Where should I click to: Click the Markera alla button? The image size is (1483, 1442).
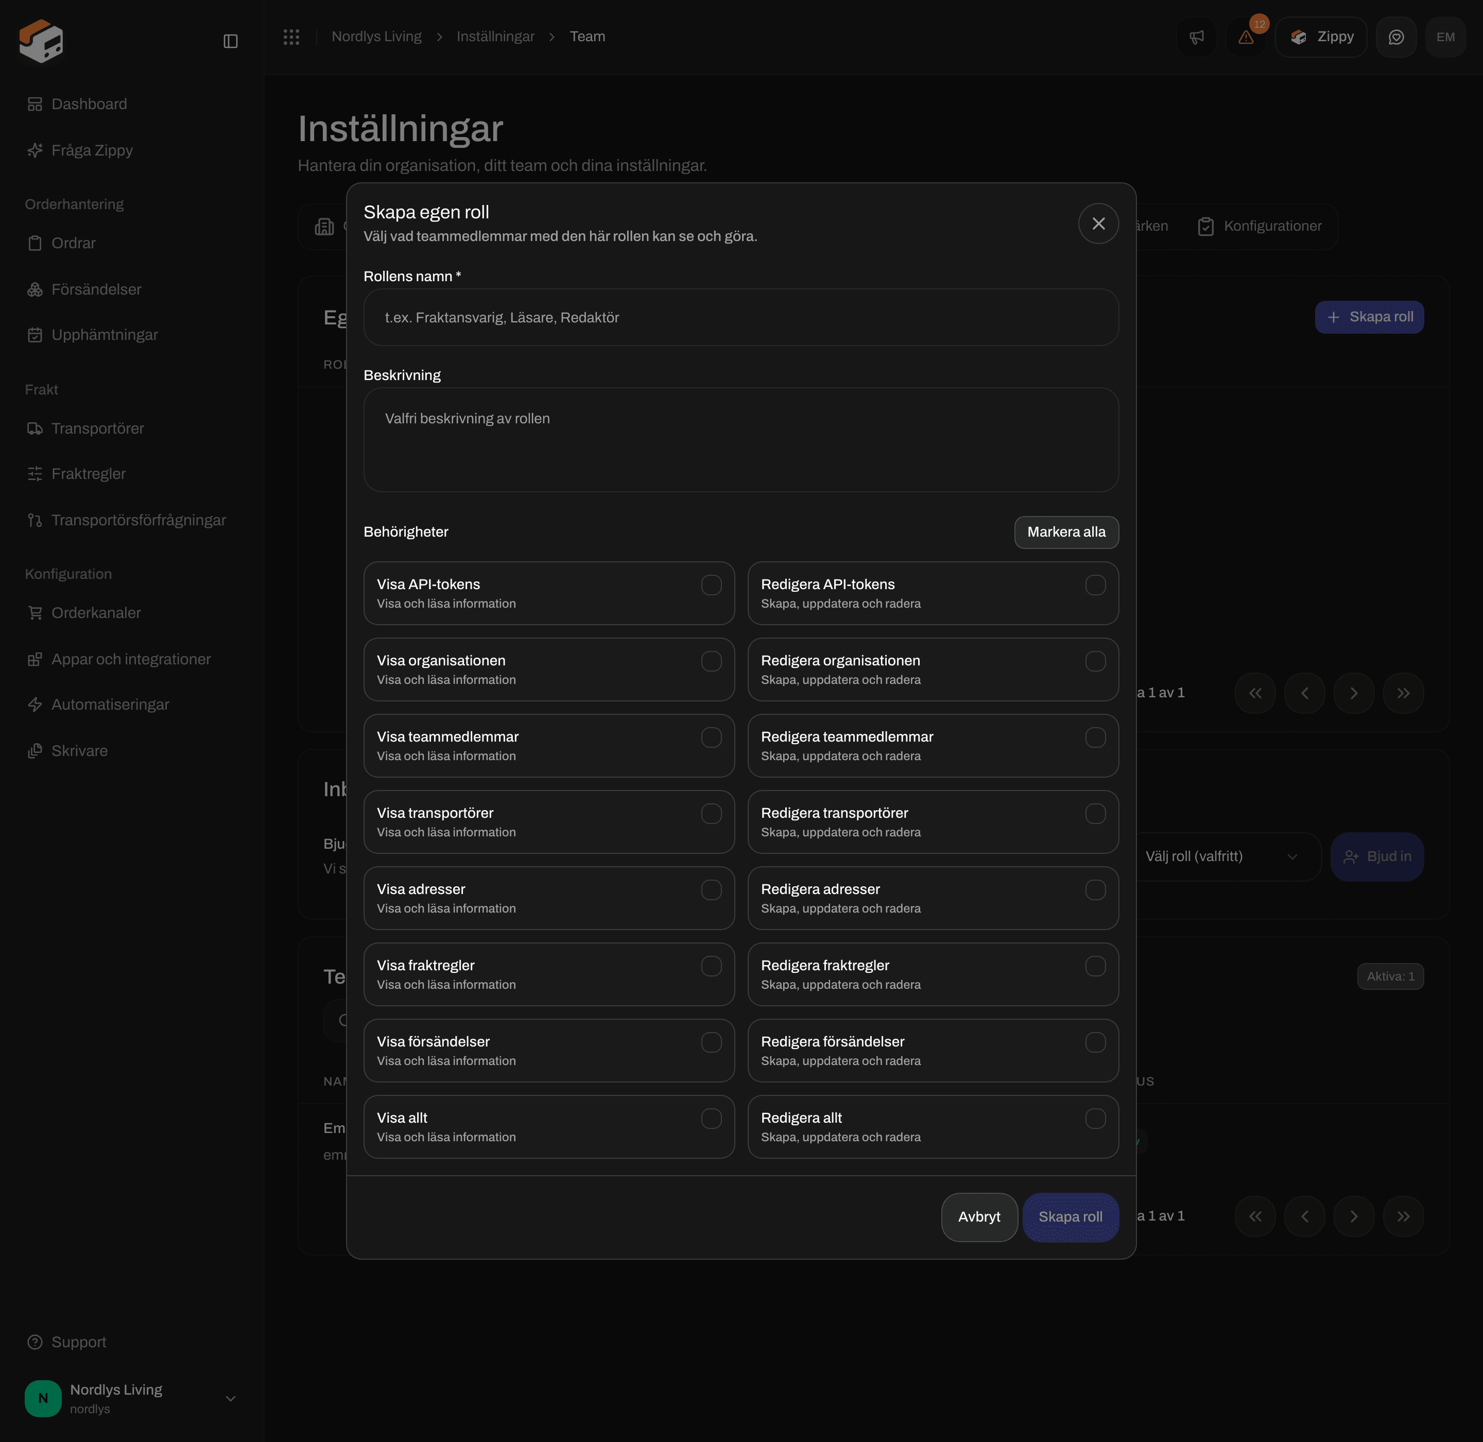tap(1066, 533)
